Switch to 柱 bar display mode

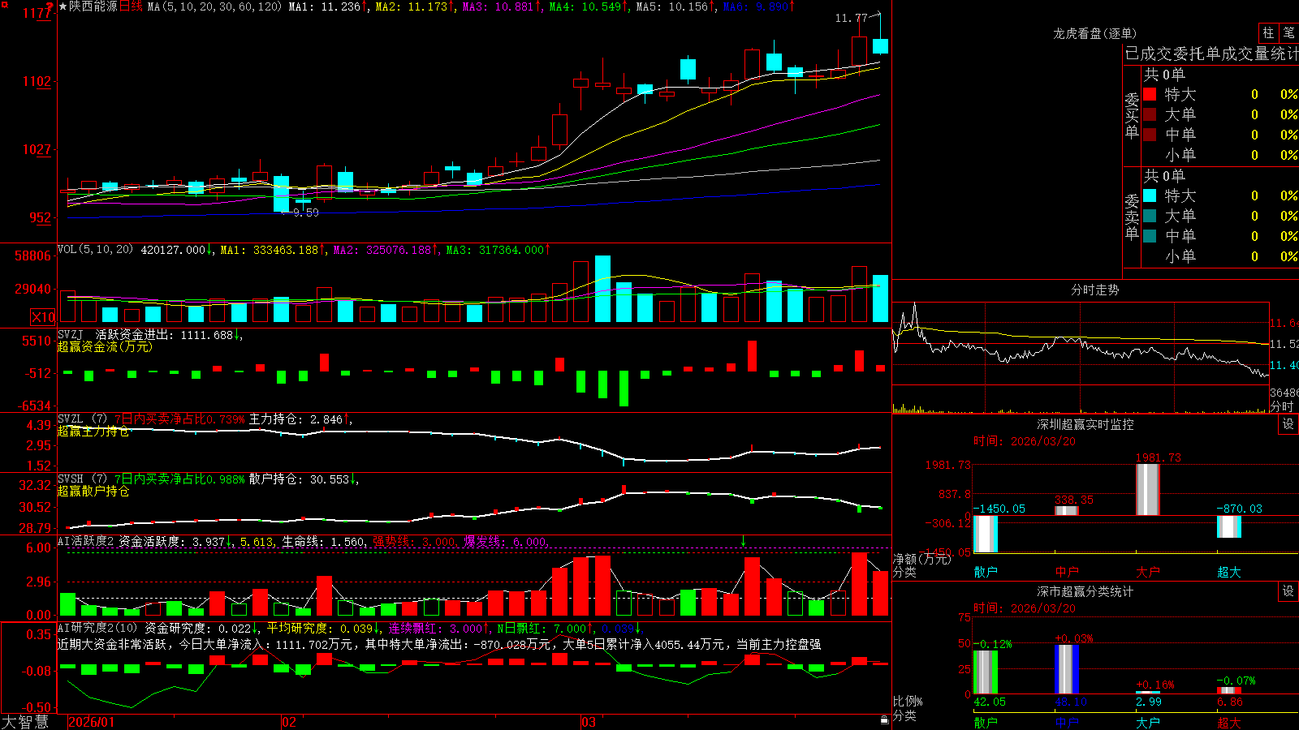[1268, 33]
